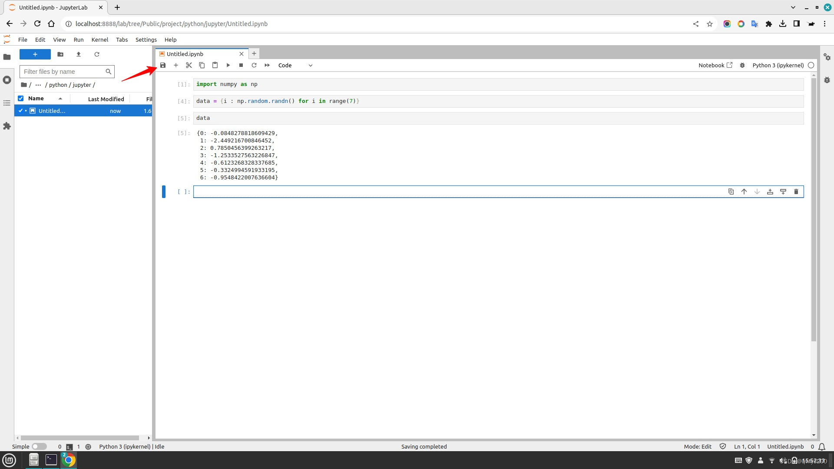
Task: Open the cell type Code dropdown
Action: (x=295, y=65)
